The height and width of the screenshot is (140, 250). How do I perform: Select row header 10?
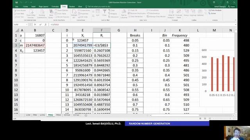(16, 80)
